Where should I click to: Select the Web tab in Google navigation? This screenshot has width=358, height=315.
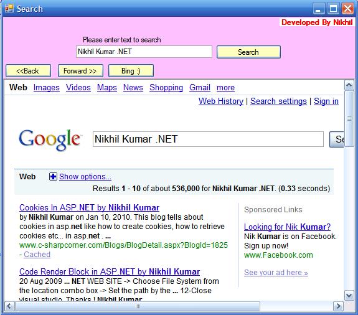pyautogui.click(x=18, y=87)
